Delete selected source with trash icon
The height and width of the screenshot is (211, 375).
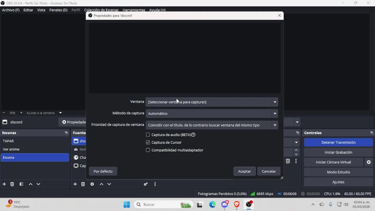click(x=83, y=184)
